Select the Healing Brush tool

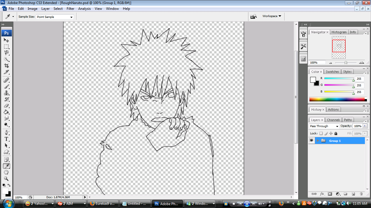(6, 80)
